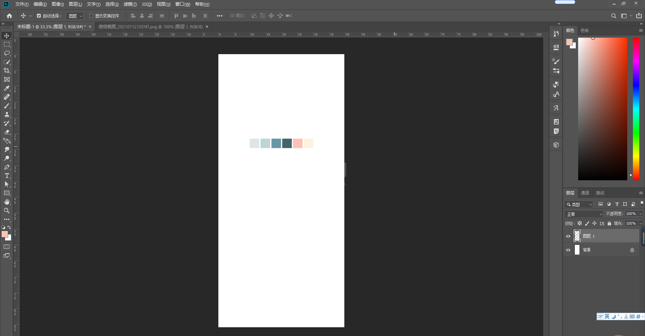This screenshot has height=336, width=645.
Task: Open the Layers panel menu
Action: click(x=641, y=193)
